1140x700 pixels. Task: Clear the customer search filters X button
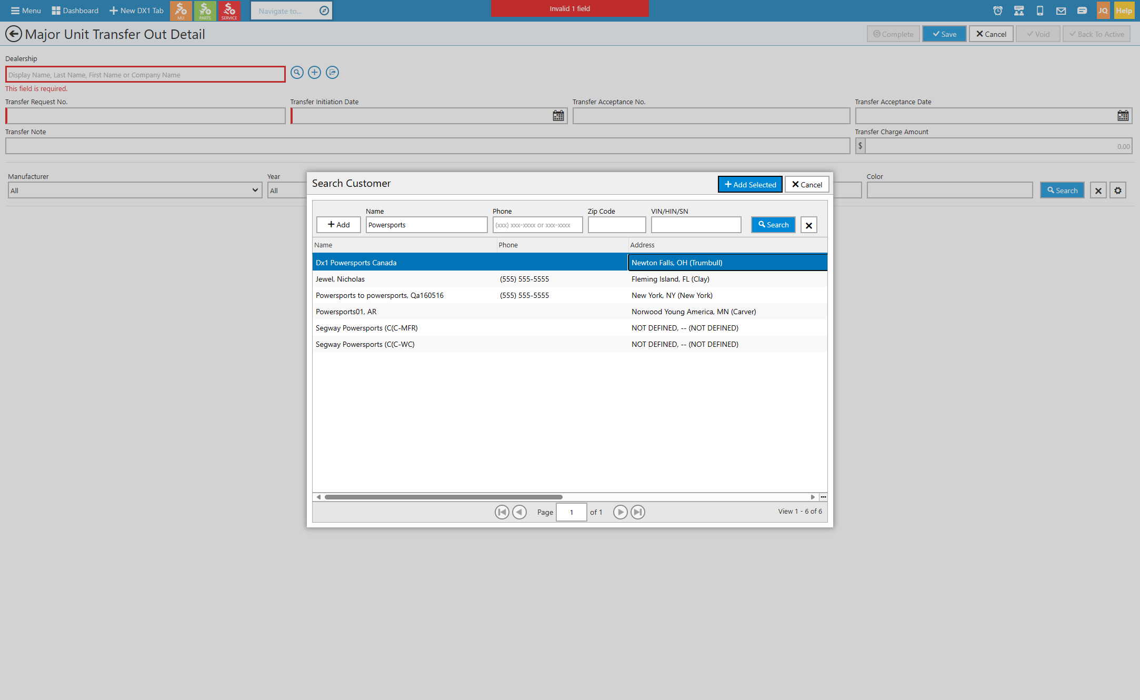click(809, 225)
